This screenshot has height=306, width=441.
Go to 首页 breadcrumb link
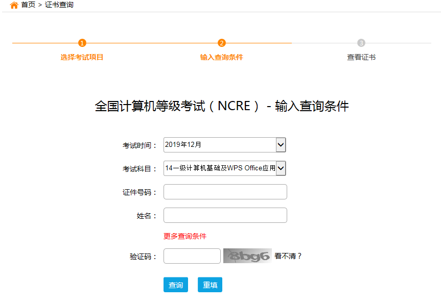point(28,5)
